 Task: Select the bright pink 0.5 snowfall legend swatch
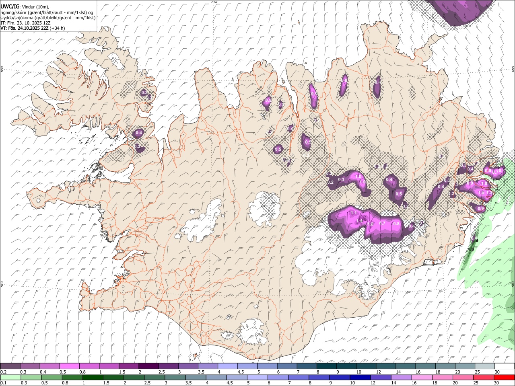click(69, 366)
